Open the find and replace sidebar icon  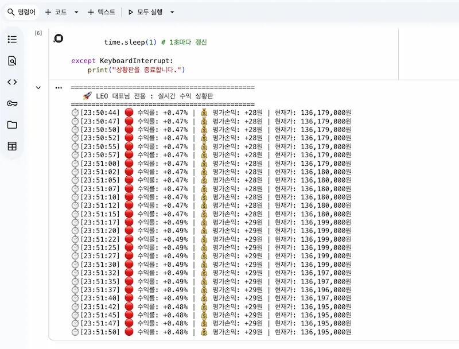click(12, 61)
